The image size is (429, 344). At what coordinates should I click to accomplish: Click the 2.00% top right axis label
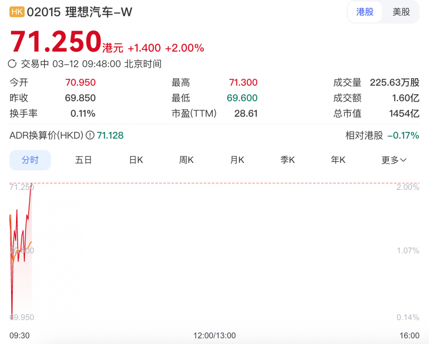coord(408,187)
